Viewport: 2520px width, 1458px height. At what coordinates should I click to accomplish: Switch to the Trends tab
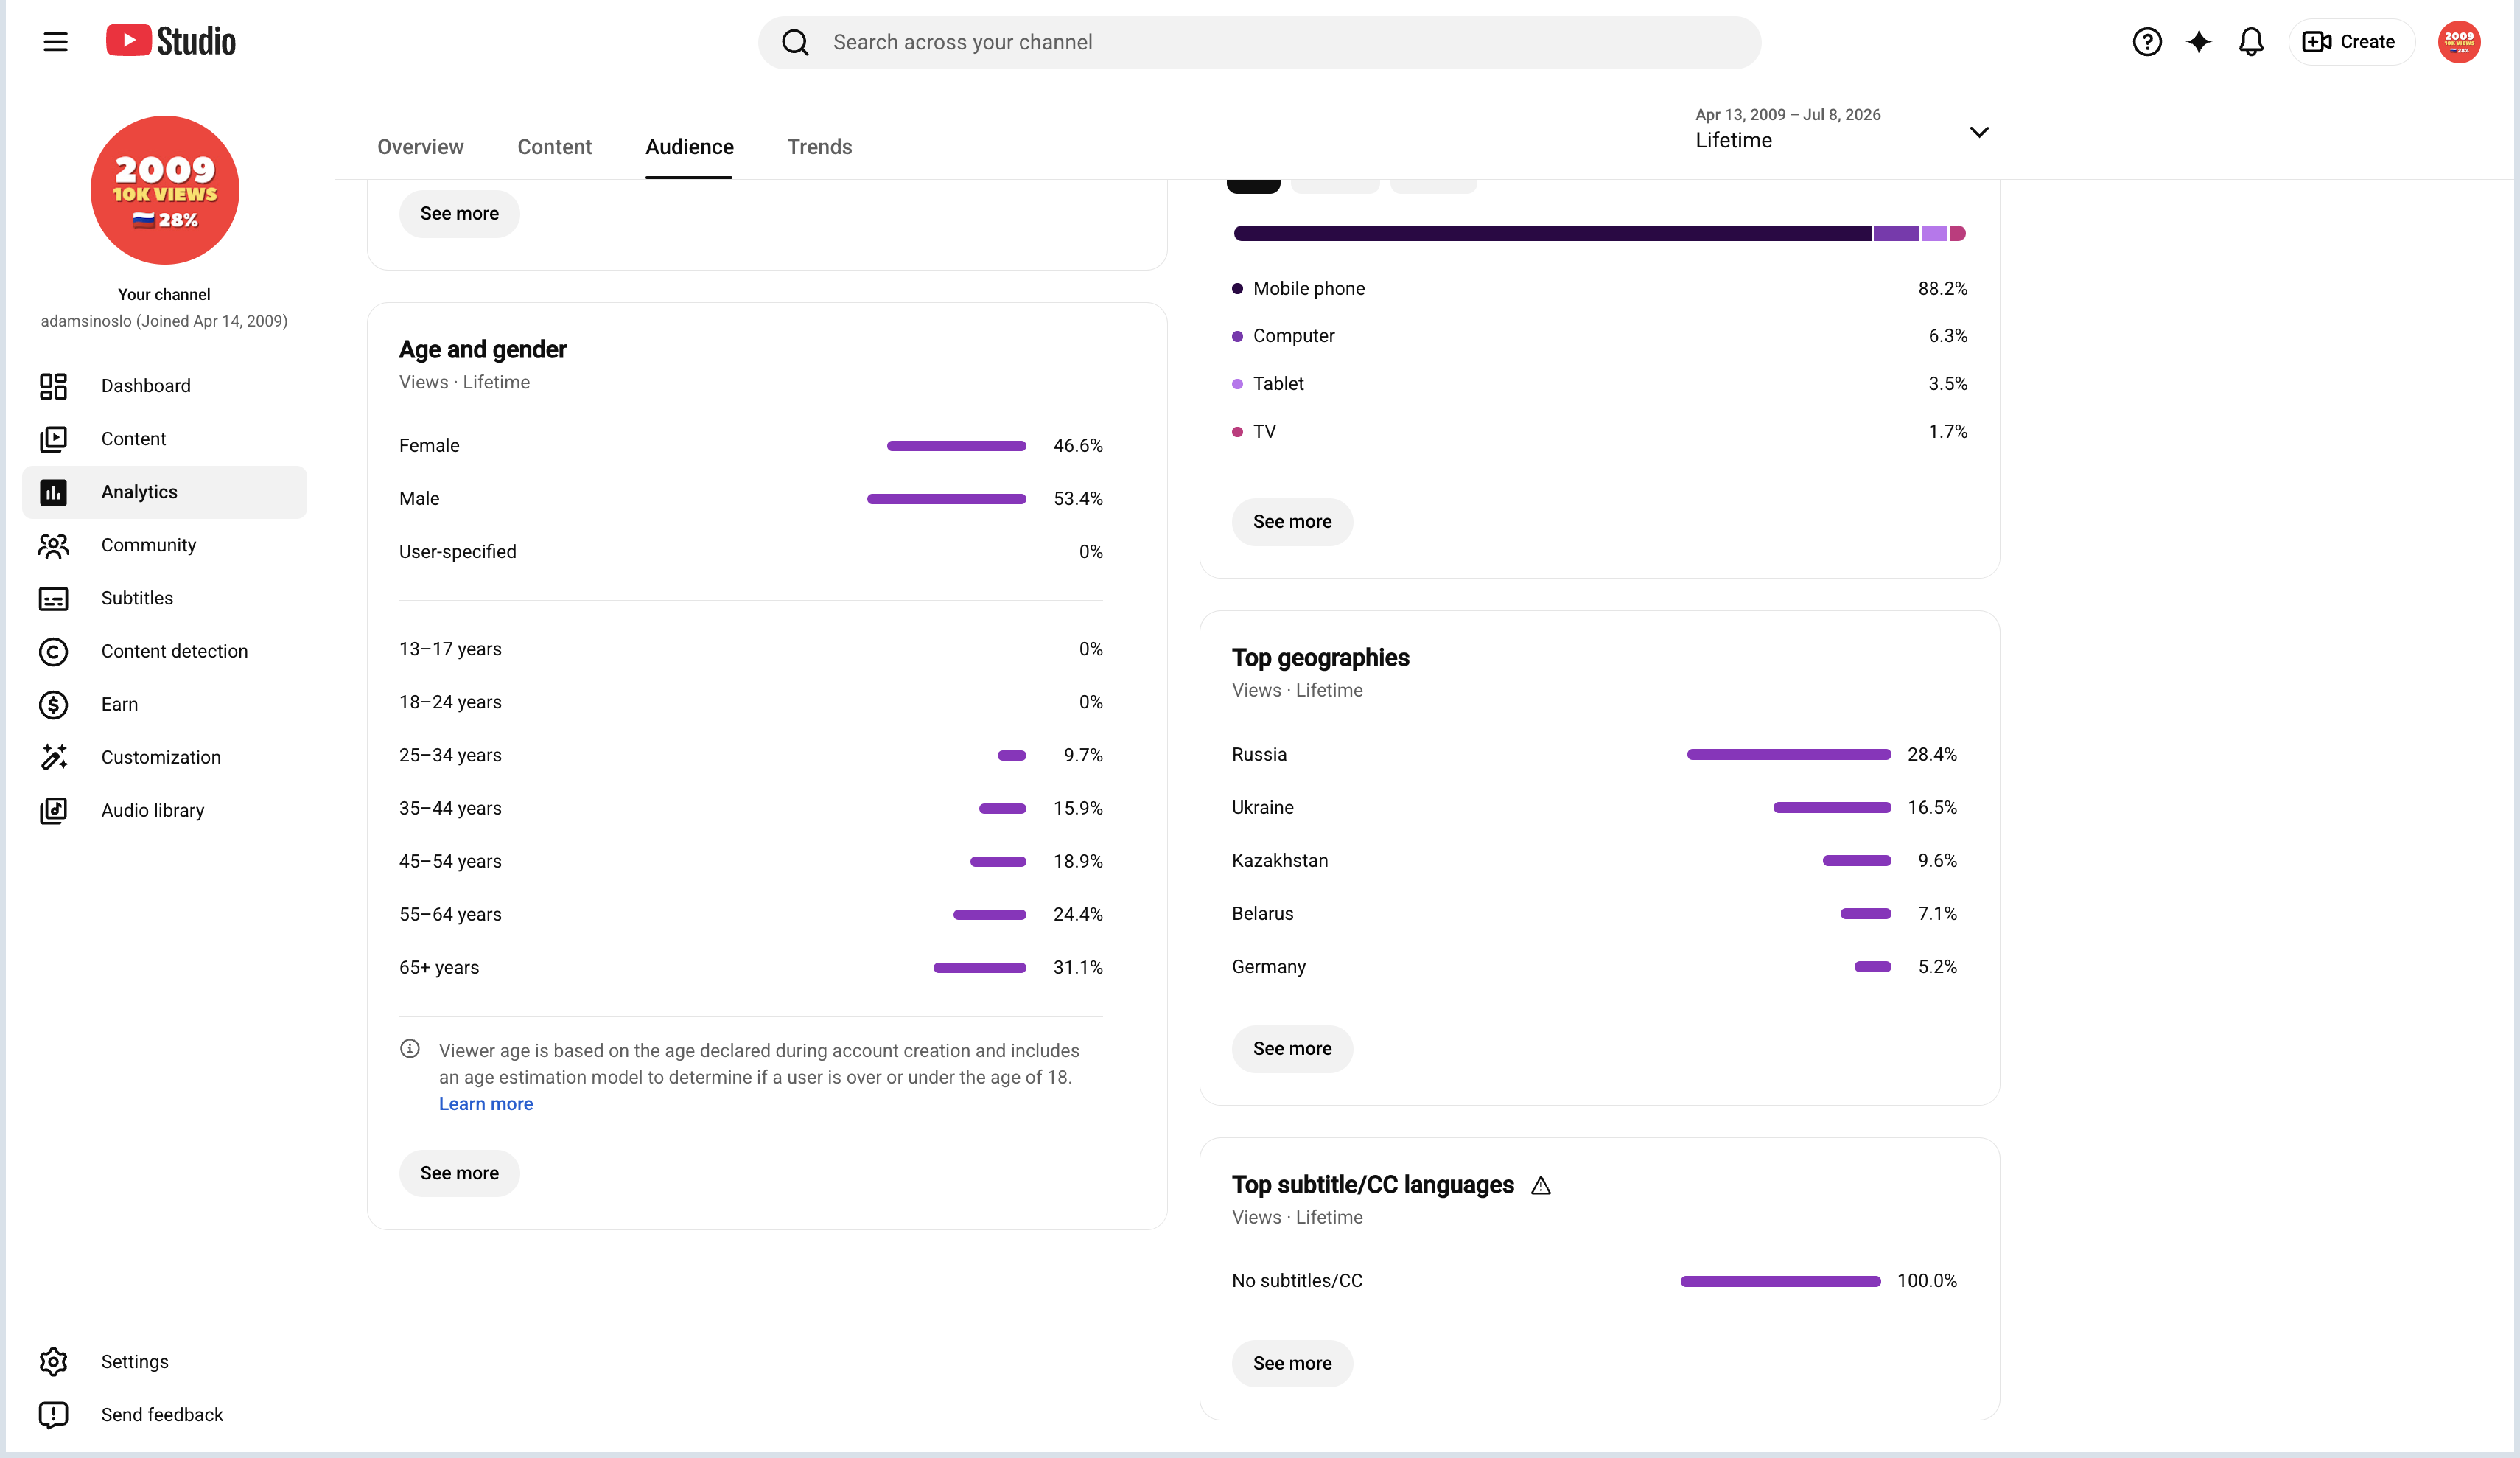pos(819,147)
